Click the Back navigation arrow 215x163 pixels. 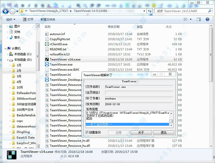click(x=6, y=11)
